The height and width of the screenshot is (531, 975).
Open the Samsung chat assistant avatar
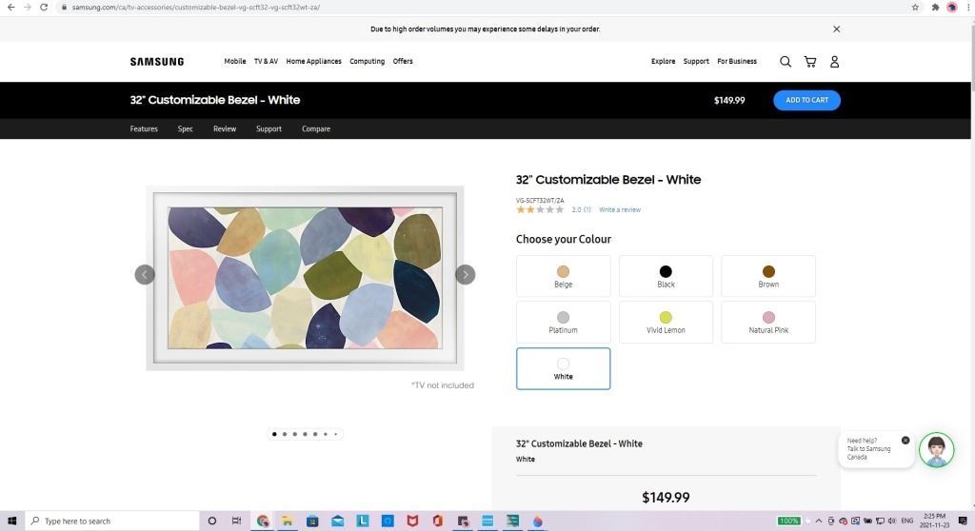(936, 450)
